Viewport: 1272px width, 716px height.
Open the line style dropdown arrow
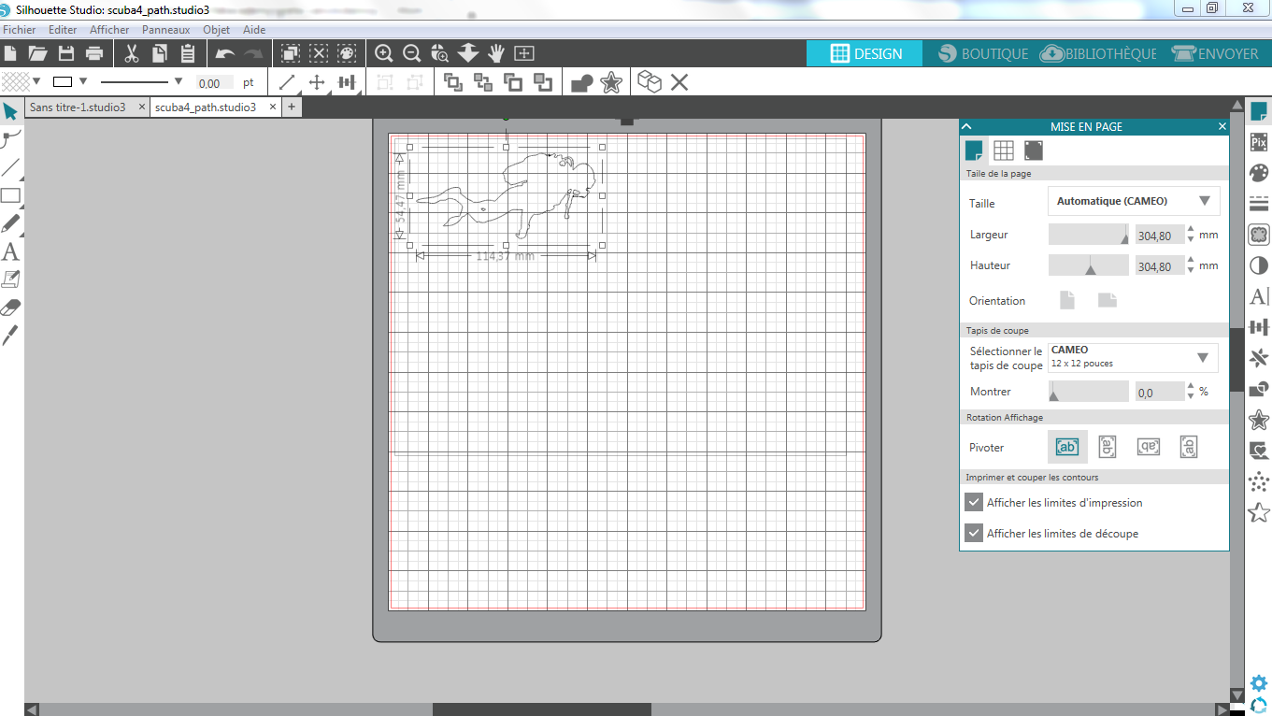tap(179, 81)
